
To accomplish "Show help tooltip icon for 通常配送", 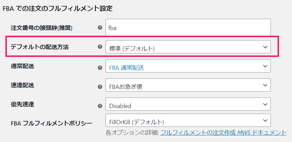I will (100, 68).
